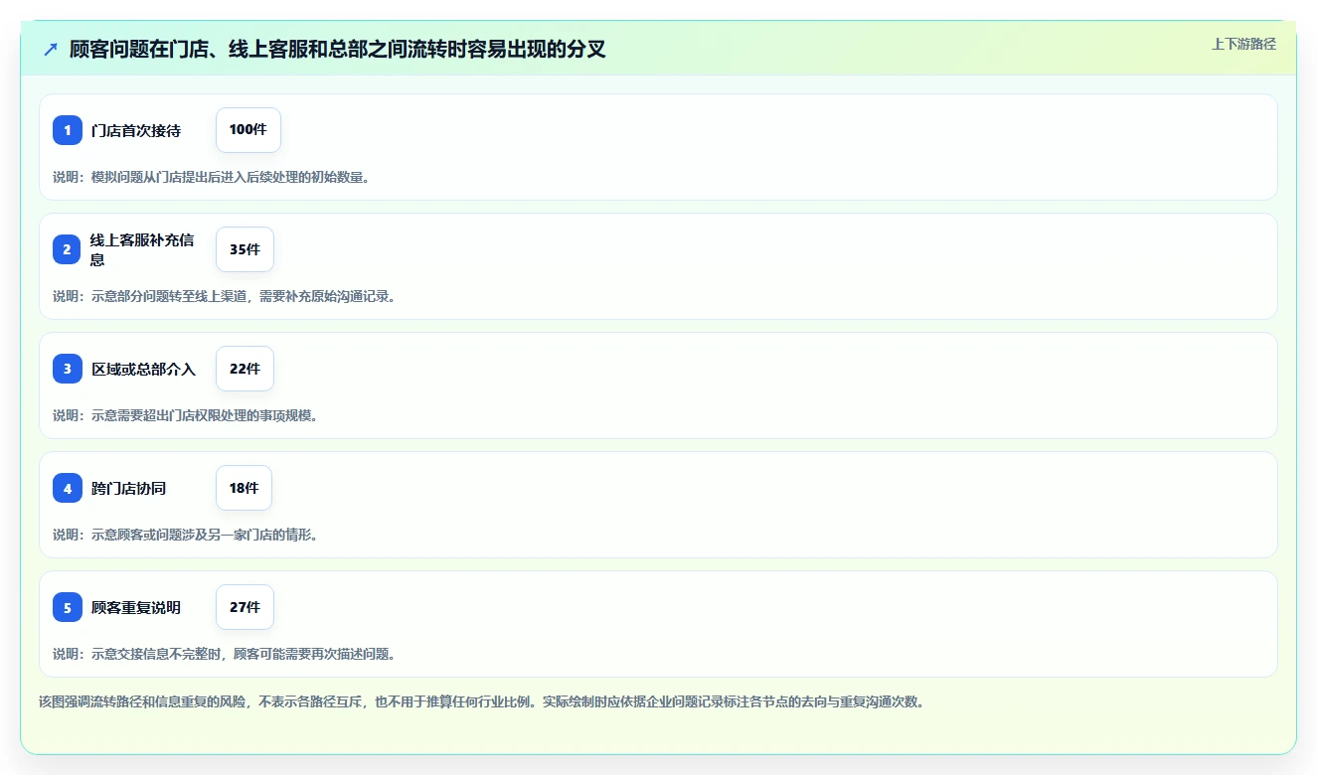Select the 27件 value chip
This screenshot has height=775, width=1317.
pos(245,607)
